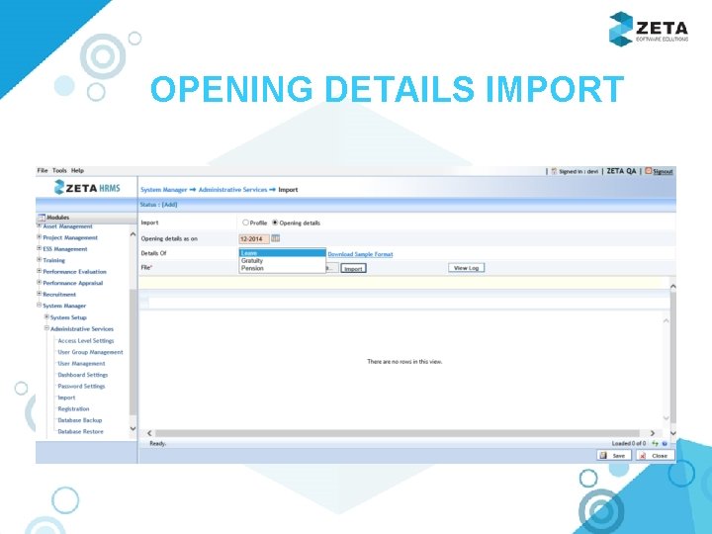712x534 pixels.
Task: Click the Modules panel icon
Action: 42,218
